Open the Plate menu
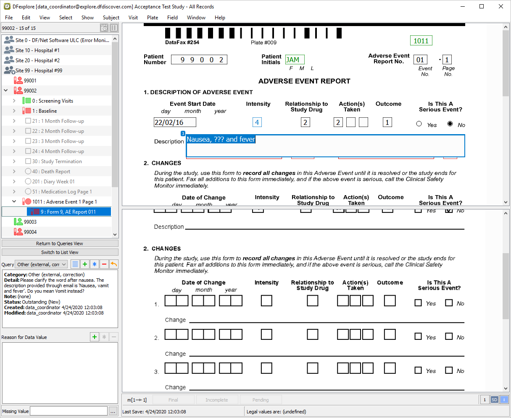Screen dimensions: 511x418 153,18
